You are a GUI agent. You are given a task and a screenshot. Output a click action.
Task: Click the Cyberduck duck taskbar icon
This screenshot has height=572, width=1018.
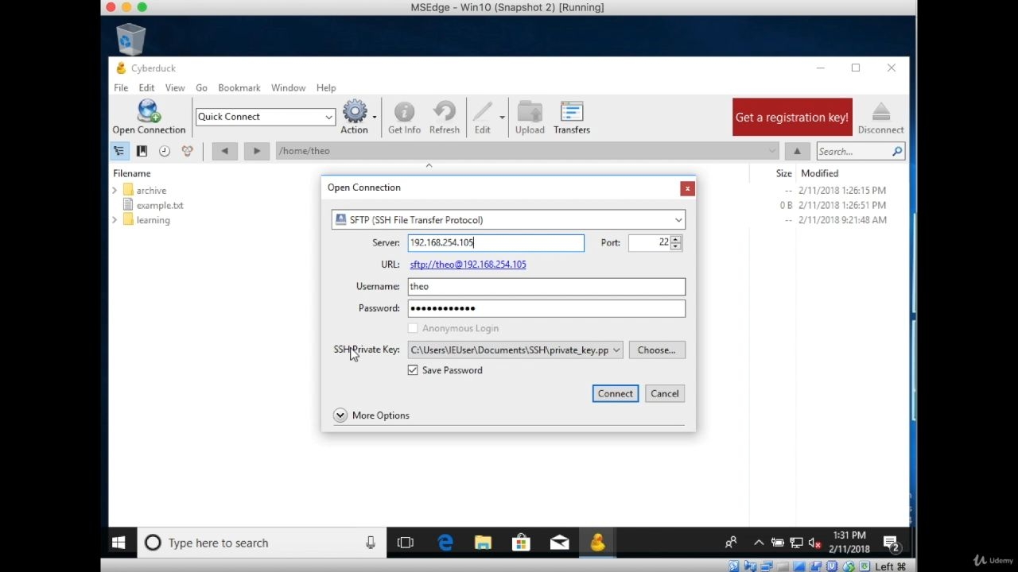pyautogui.click(x=597, y=543)
